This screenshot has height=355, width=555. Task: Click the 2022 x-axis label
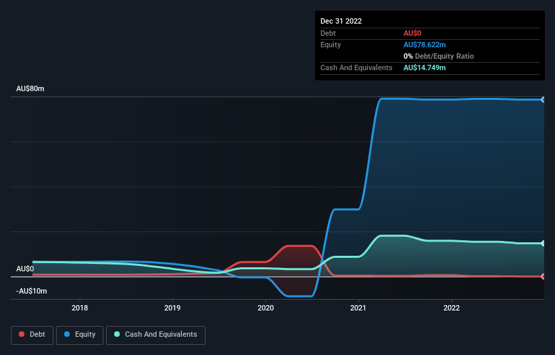[452, 308]
